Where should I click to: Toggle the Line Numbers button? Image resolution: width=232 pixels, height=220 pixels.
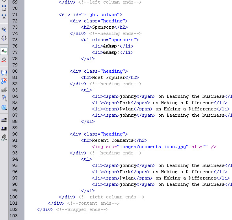coord(4,51)
